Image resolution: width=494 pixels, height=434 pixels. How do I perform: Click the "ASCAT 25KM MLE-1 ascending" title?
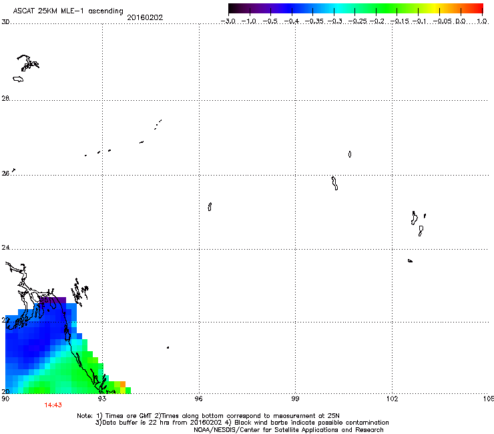pyautogui.click(x=68, y=11)
